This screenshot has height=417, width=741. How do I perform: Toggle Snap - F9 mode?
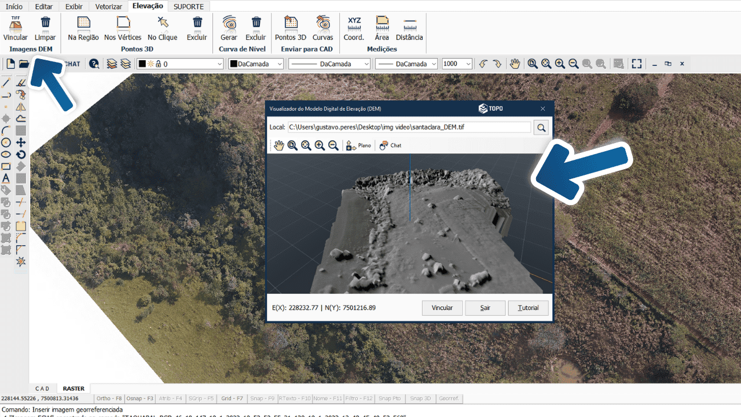(x=263, y=398)
